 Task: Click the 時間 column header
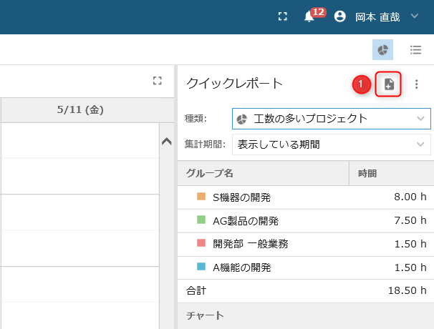coord(391,173)
